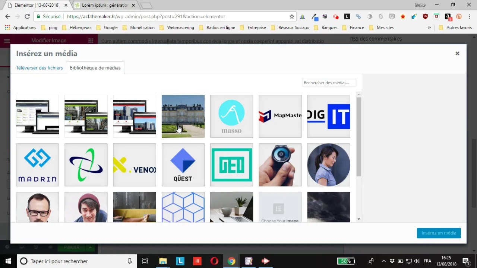
Task: Select Bibliothèque de médias tab
Action: click(x=95, y=68)
